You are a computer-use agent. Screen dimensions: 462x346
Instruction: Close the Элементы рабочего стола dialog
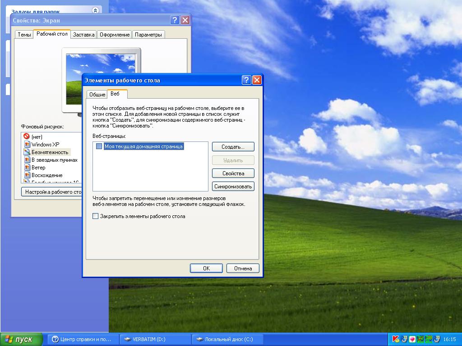[x=257, y=80]
